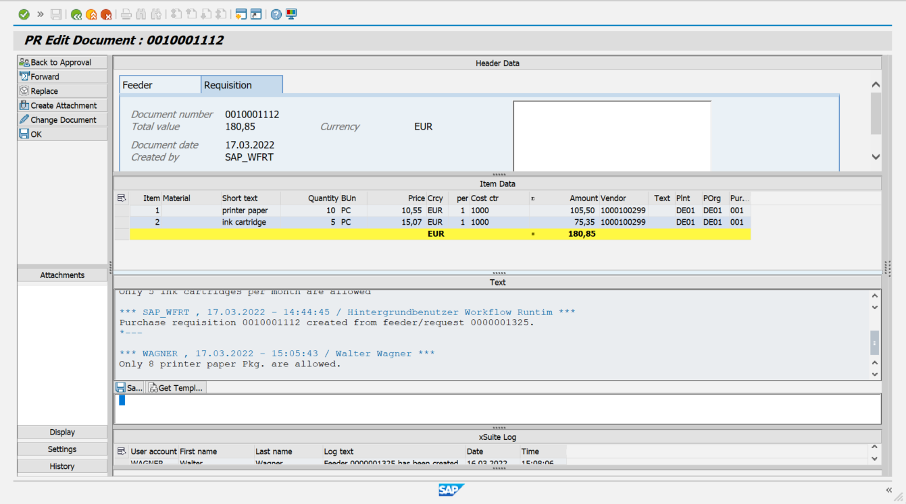Click the green Back arrow icon

75,14
